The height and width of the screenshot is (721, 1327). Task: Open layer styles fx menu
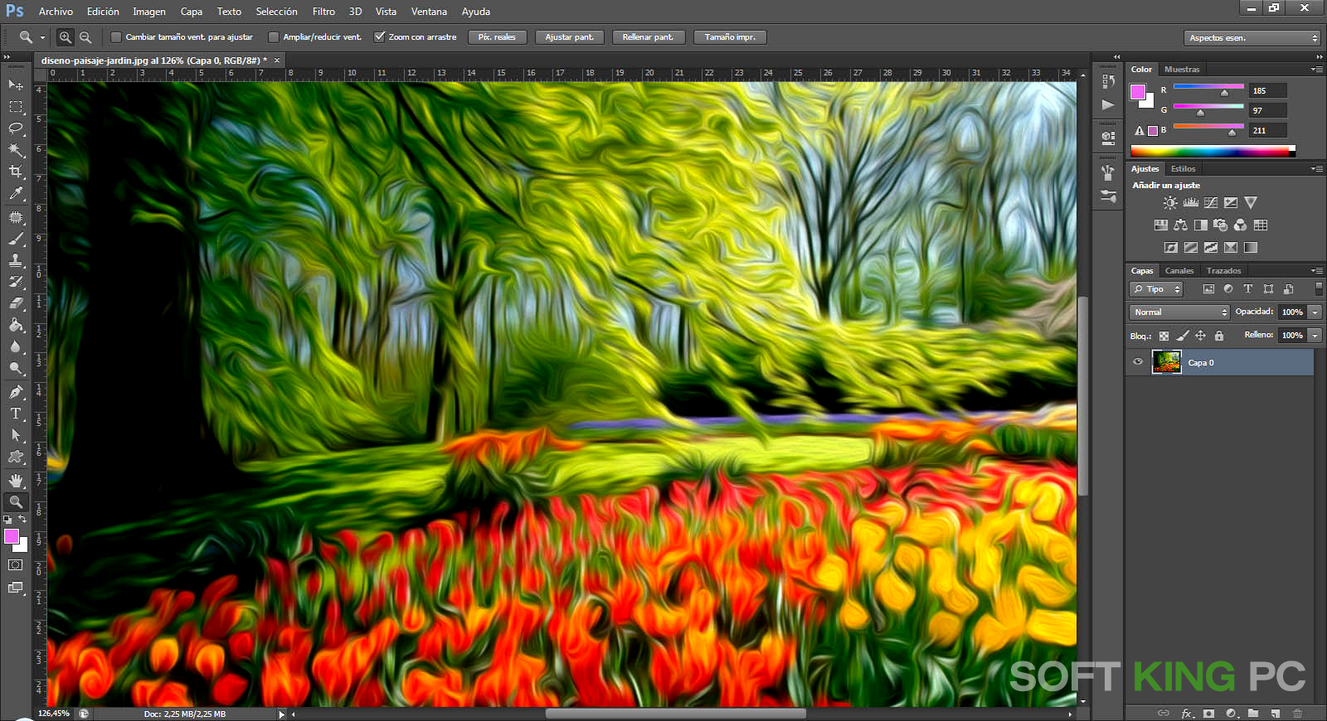[x=1187, y=713]
